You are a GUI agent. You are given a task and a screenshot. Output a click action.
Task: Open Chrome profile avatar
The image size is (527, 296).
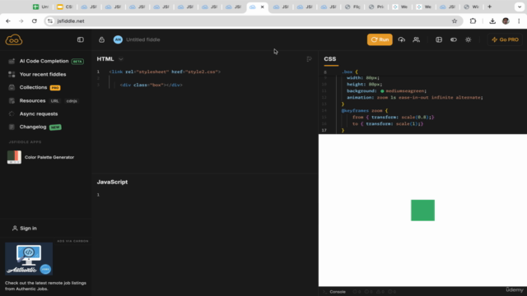[506, 21]
